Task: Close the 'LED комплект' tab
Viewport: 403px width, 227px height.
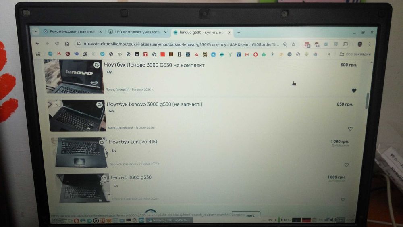Action: pos(165,32)
